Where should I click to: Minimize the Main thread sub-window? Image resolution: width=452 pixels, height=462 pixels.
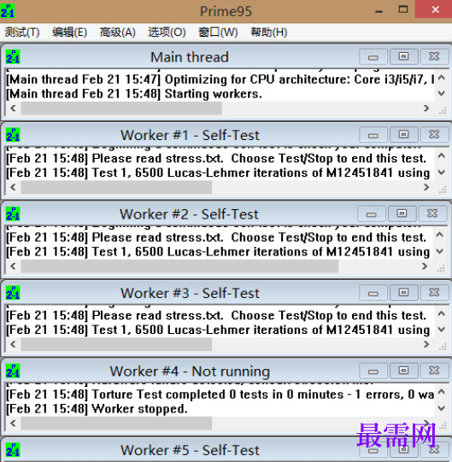coord(373,56)
